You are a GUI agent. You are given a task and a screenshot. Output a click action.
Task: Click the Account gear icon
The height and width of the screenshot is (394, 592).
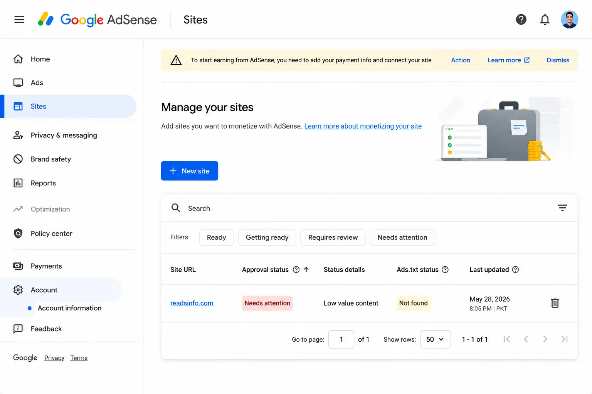18,290
